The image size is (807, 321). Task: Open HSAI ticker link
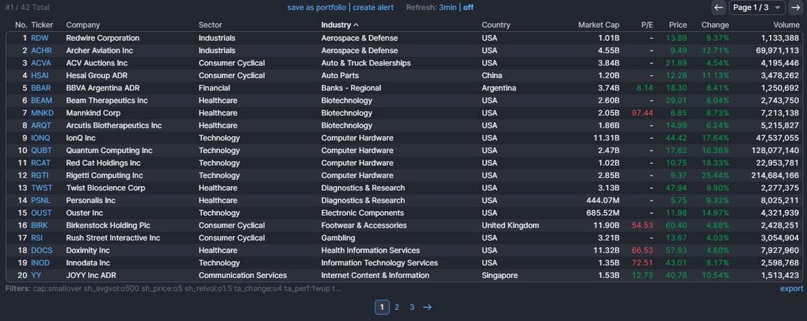point(40,75)
